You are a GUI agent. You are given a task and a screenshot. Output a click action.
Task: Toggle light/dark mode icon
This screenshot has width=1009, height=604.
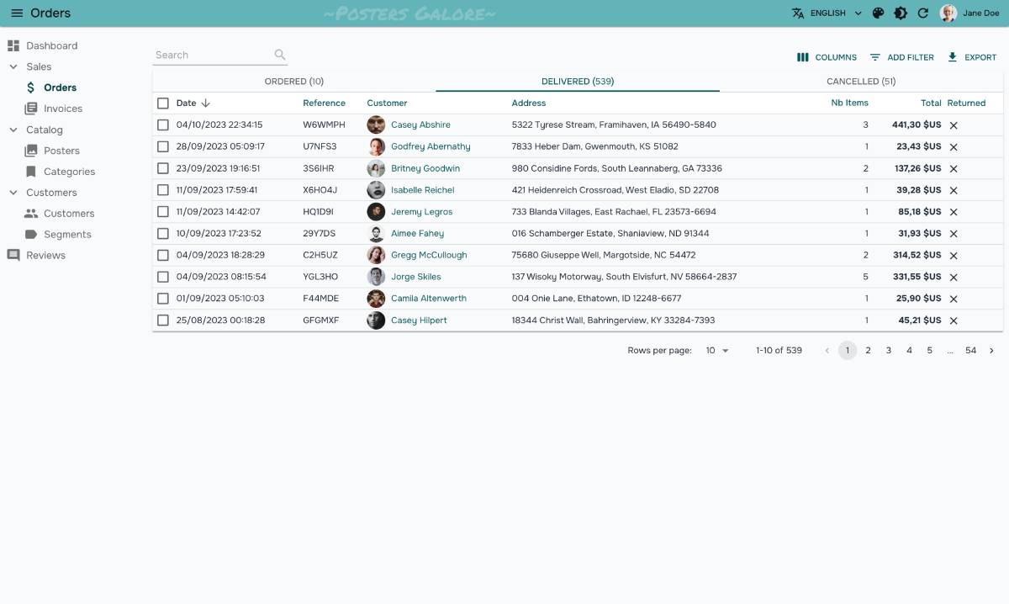901,13
